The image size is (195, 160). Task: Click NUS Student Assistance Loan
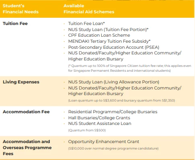100,123
